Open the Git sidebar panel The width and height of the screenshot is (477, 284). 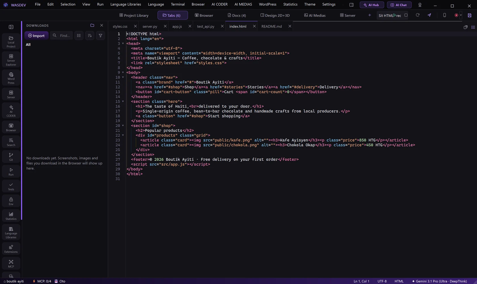coord(11,157)
